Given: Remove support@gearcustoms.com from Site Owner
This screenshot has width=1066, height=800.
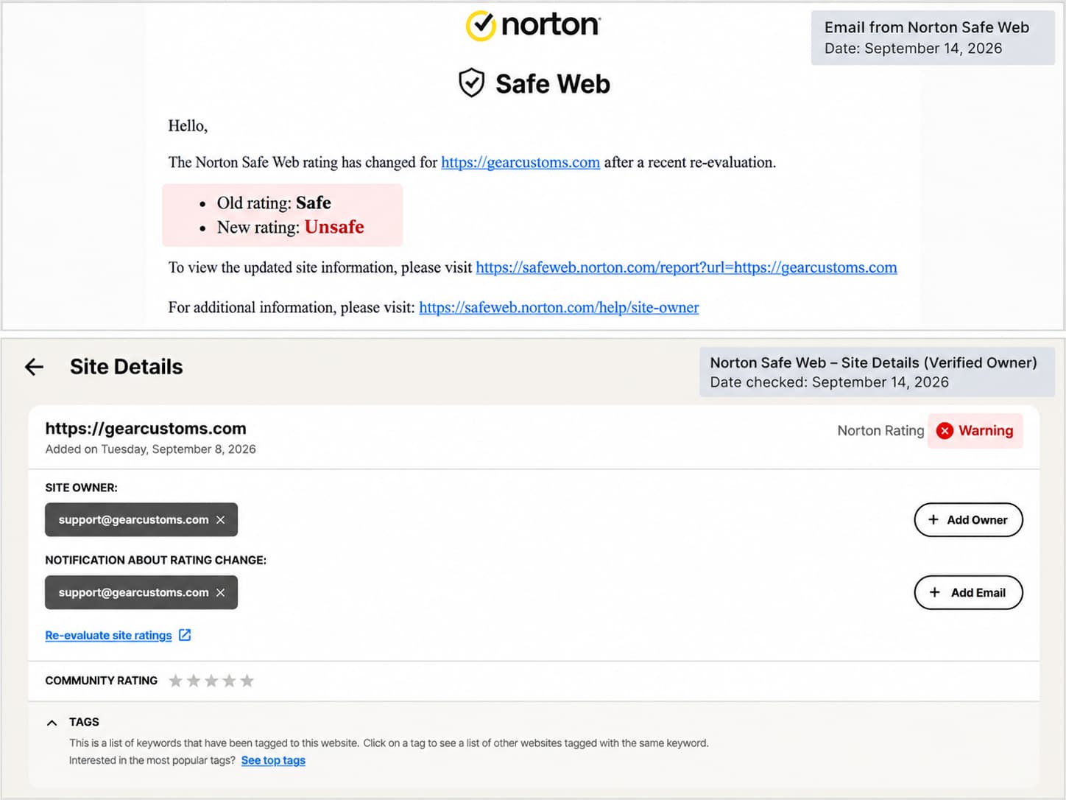Looking at the screenshot, I should pos(220,520).
